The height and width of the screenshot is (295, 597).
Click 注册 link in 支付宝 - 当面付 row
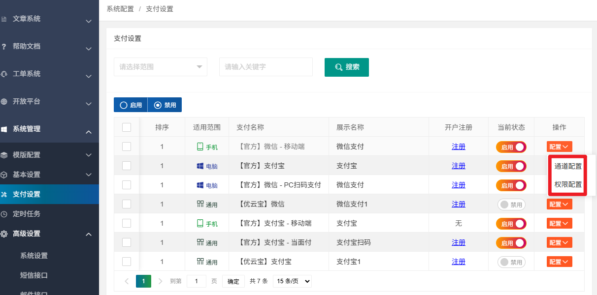[459, 242]
